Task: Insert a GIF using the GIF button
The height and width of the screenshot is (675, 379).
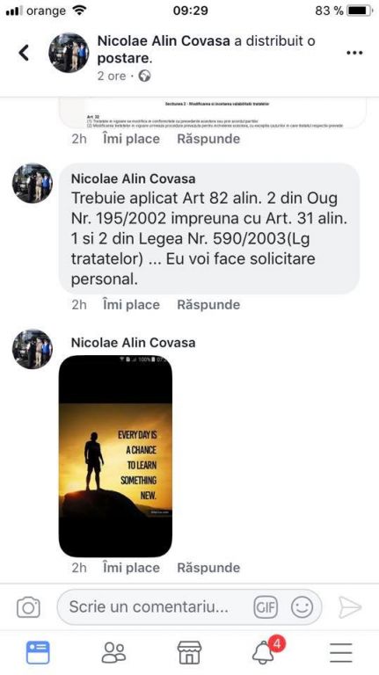Action: [x=266, y=607]
